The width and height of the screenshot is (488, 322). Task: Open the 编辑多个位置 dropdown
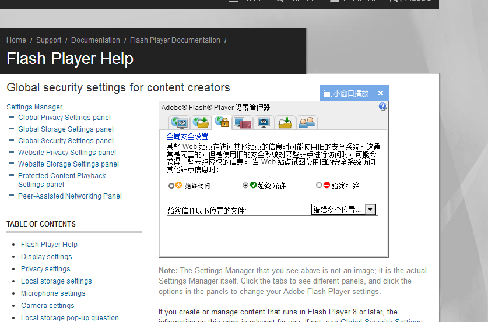343,210
